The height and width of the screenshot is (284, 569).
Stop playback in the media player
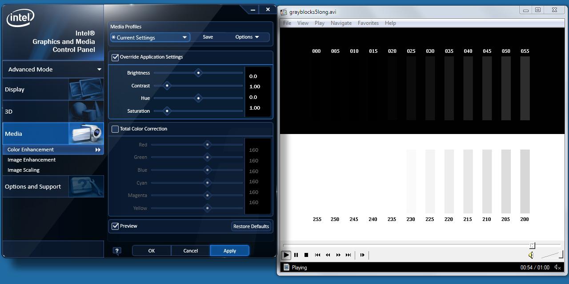pyautogui.click(x=306, y=255)
